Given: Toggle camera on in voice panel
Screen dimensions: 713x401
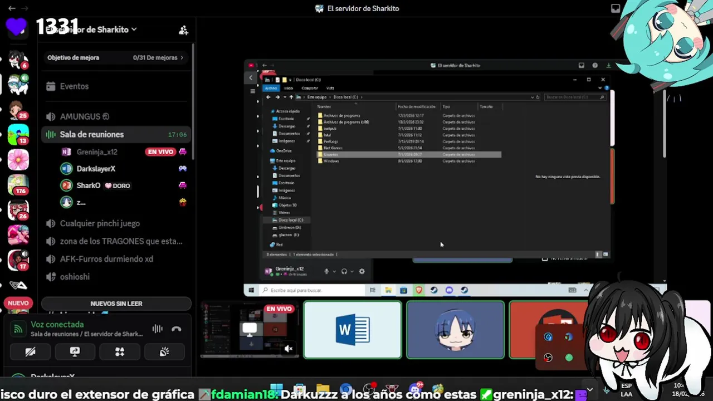Looking at the screenshot, I should coord(30,352).
